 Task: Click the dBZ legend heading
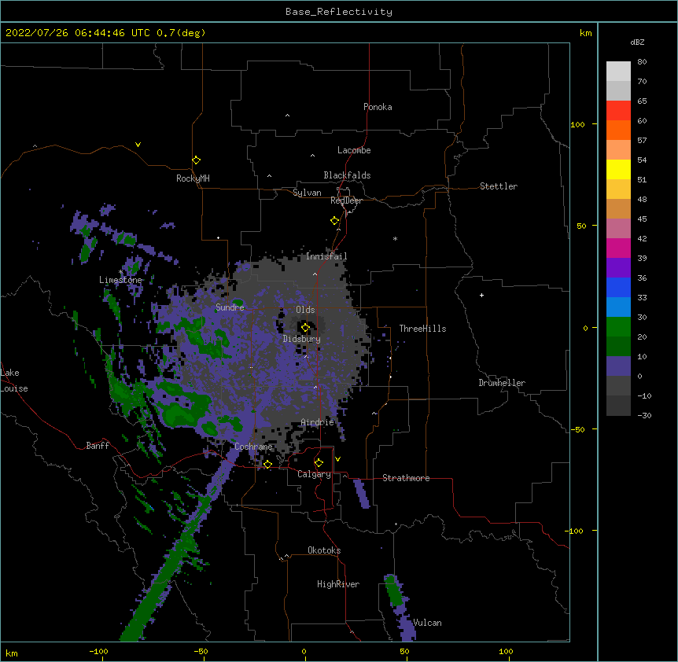tap(637, 42)
